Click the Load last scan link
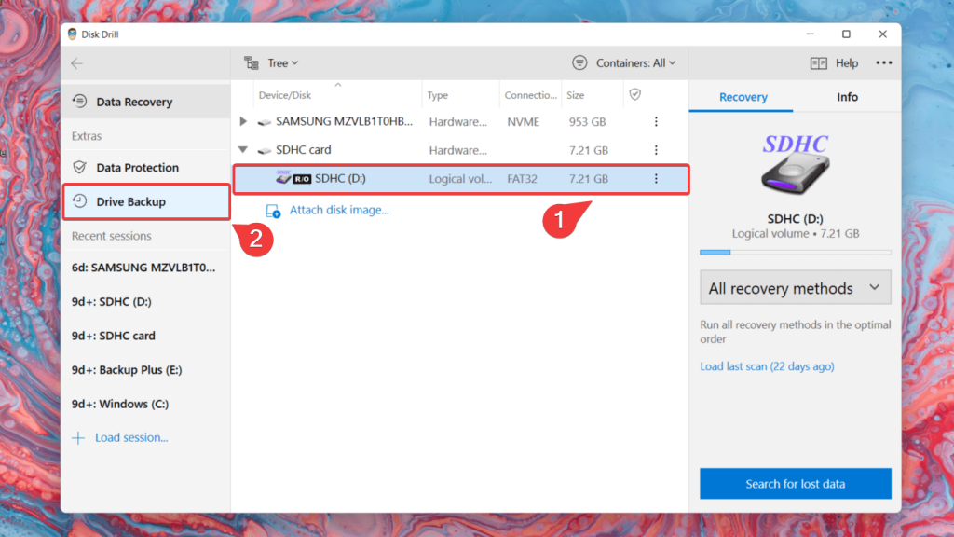954x537 pixels. (x=768, y=366)
